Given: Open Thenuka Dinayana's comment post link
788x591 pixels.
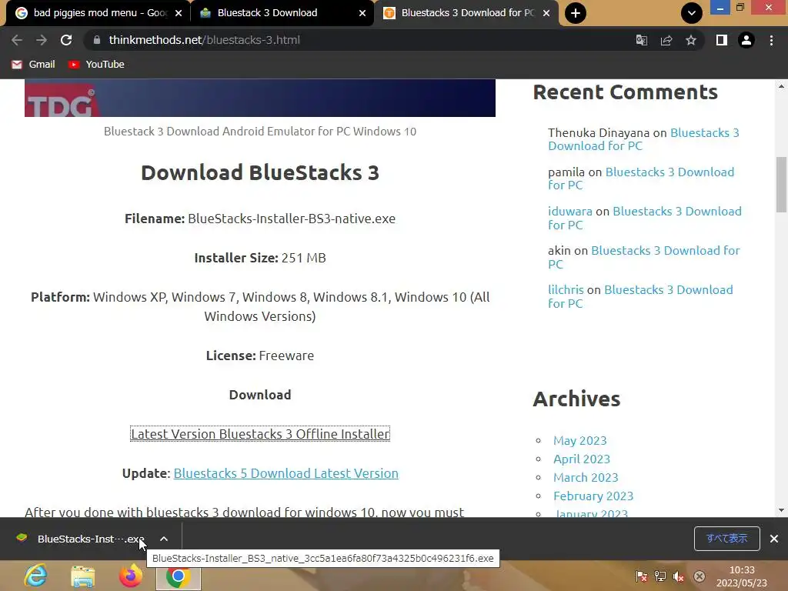Looking at the screenshot, I should pos(644,139).
